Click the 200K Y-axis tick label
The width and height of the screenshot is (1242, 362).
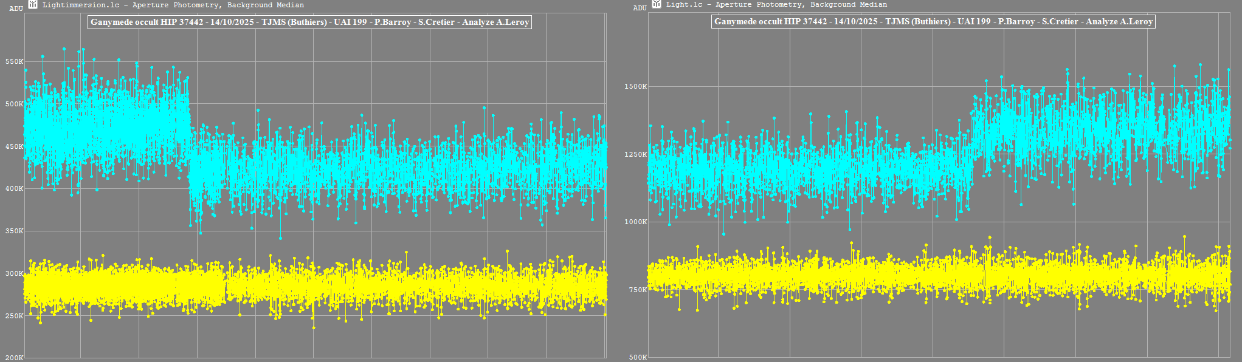point(14,358)
